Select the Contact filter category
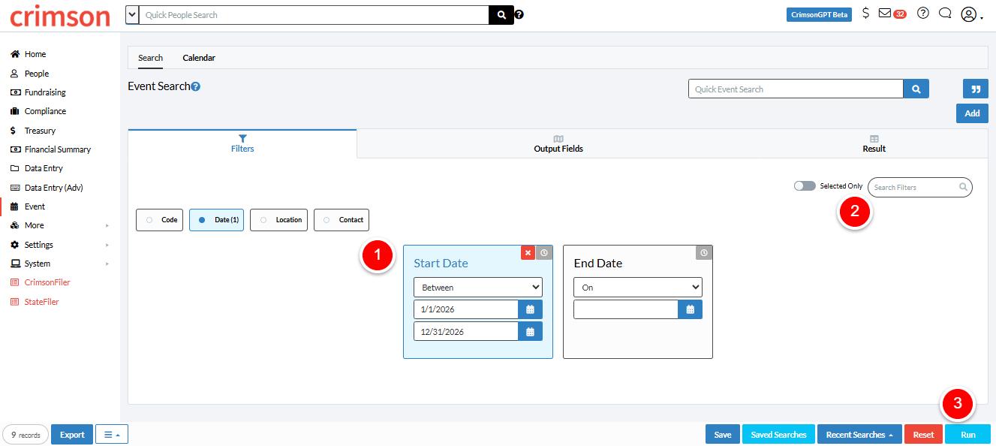 [342, 220]
